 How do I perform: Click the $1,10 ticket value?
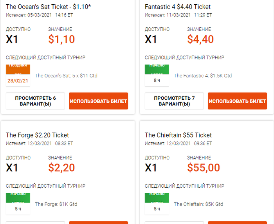pos(61,39)
